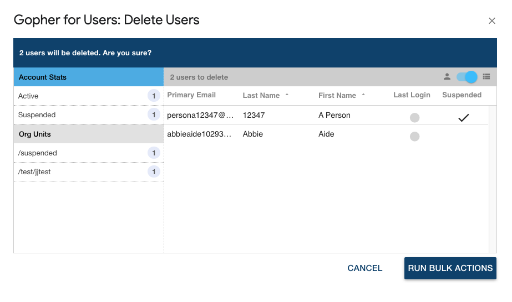
Task: Sort by First Name arrow
Action: point(363,95)
